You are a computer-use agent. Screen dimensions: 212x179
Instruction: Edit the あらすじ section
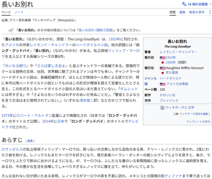(x=30, y=141)
